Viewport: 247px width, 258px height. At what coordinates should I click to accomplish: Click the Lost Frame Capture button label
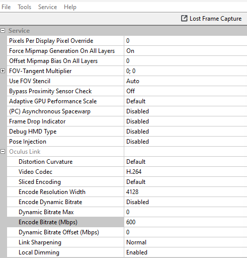click(x=215, y=19)
